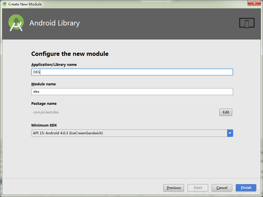Click the disabled Next button
This screenshot has width=263, height=197.
[198, 188]
